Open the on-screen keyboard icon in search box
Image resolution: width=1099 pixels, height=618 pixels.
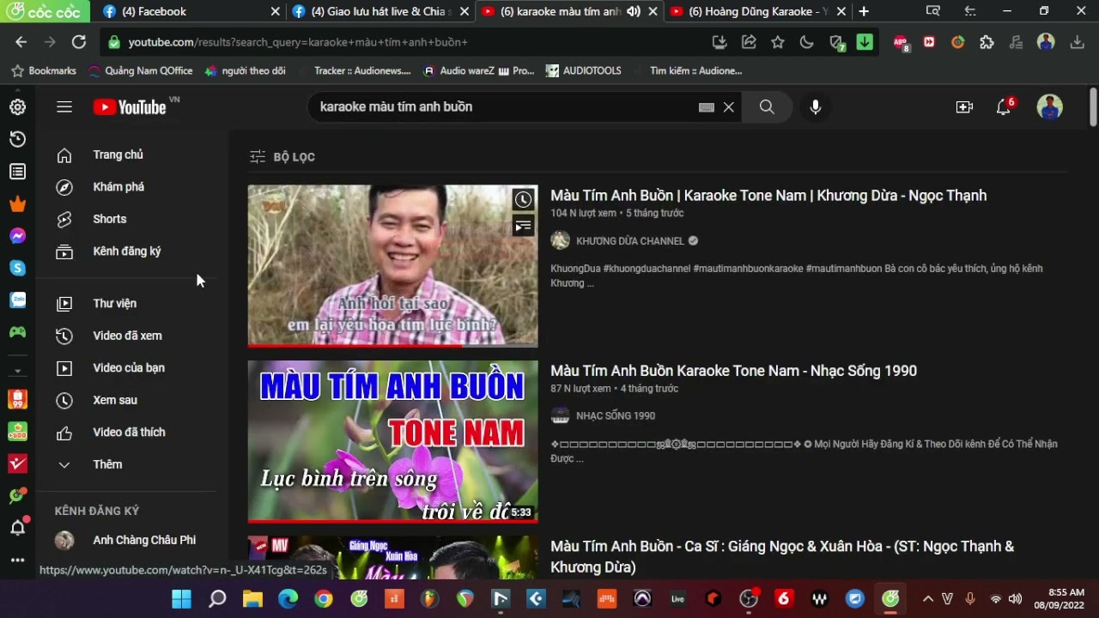click(x=707, y=107)
